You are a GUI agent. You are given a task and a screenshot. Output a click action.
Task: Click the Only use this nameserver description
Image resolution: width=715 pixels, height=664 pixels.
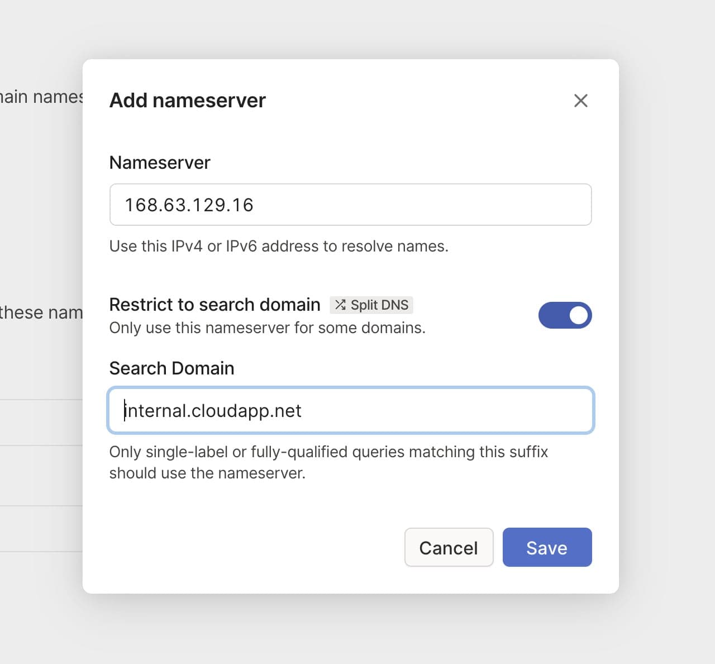click(268, 328)
